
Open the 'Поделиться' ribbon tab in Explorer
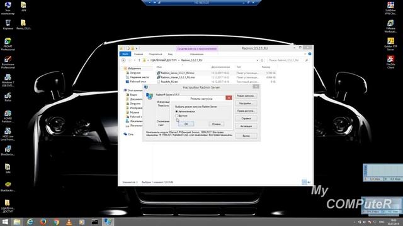click(x=156, y=55)
